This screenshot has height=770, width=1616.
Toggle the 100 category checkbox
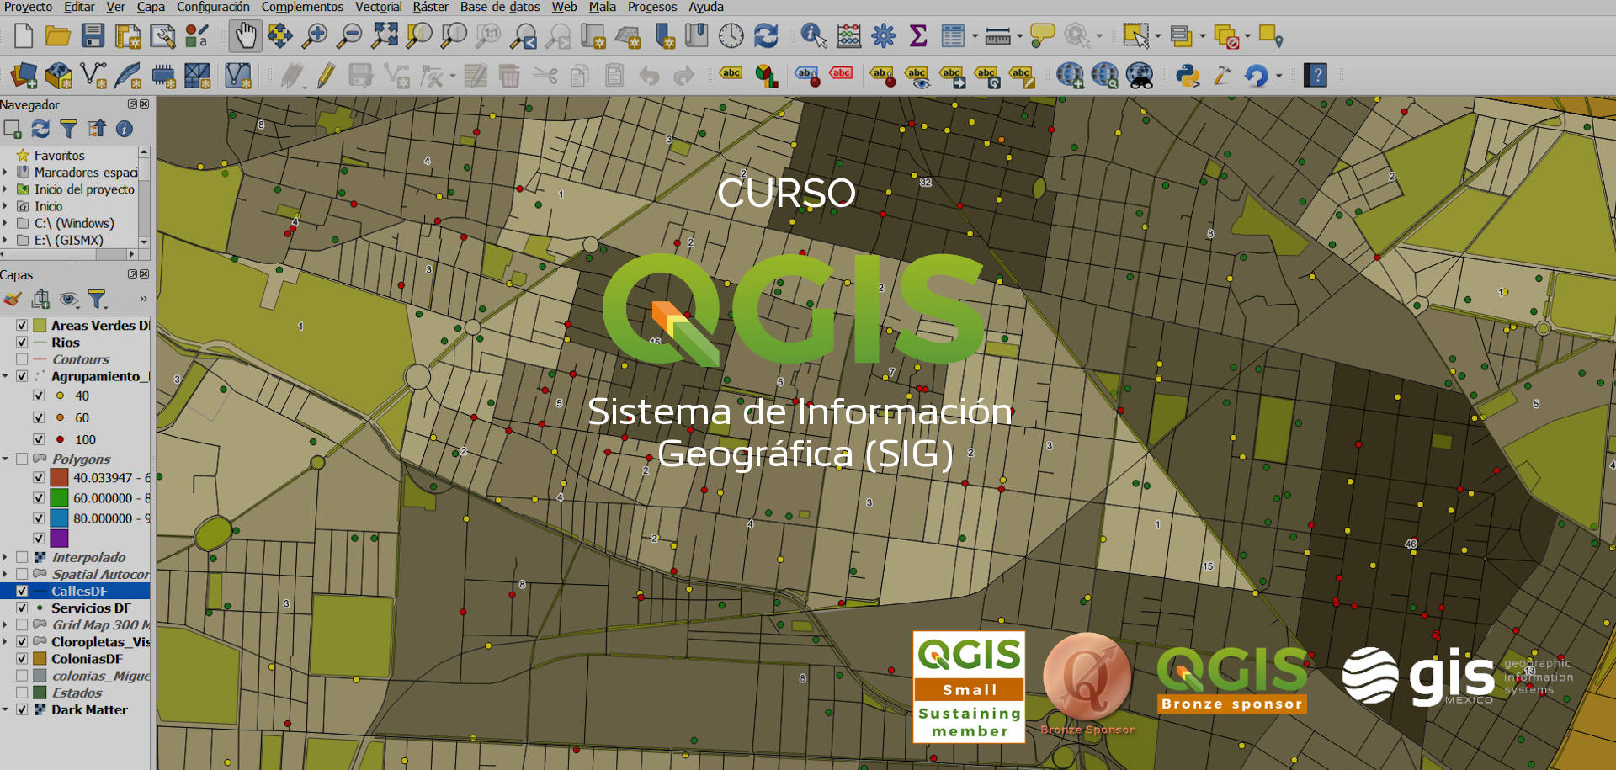click(39, 439)
